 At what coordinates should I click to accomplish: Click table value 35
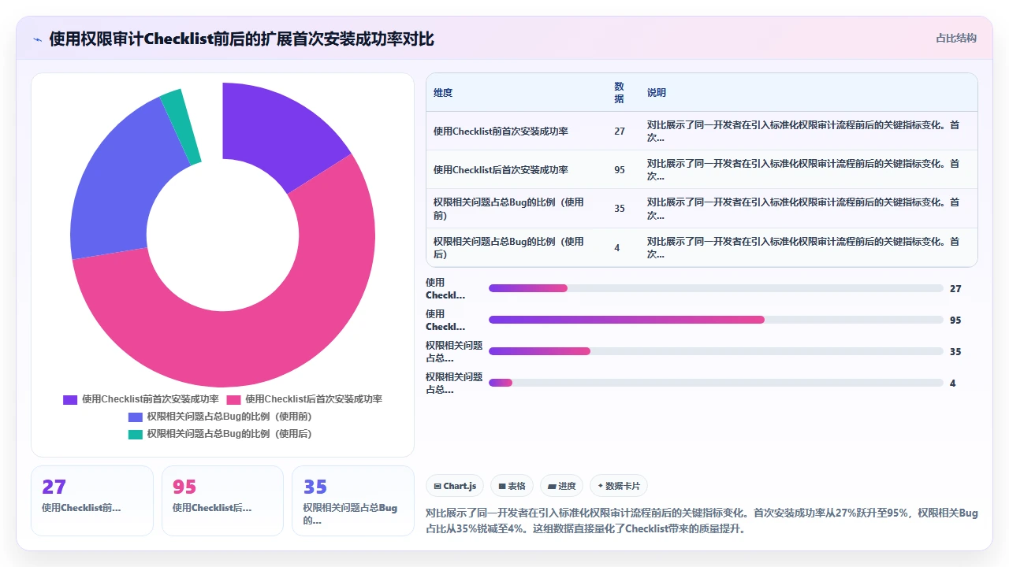click(620, 209)
